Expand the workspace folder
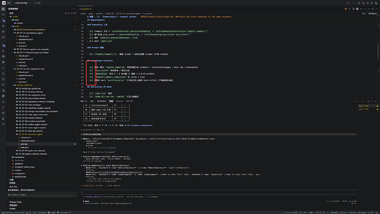 tap(19, 157)
